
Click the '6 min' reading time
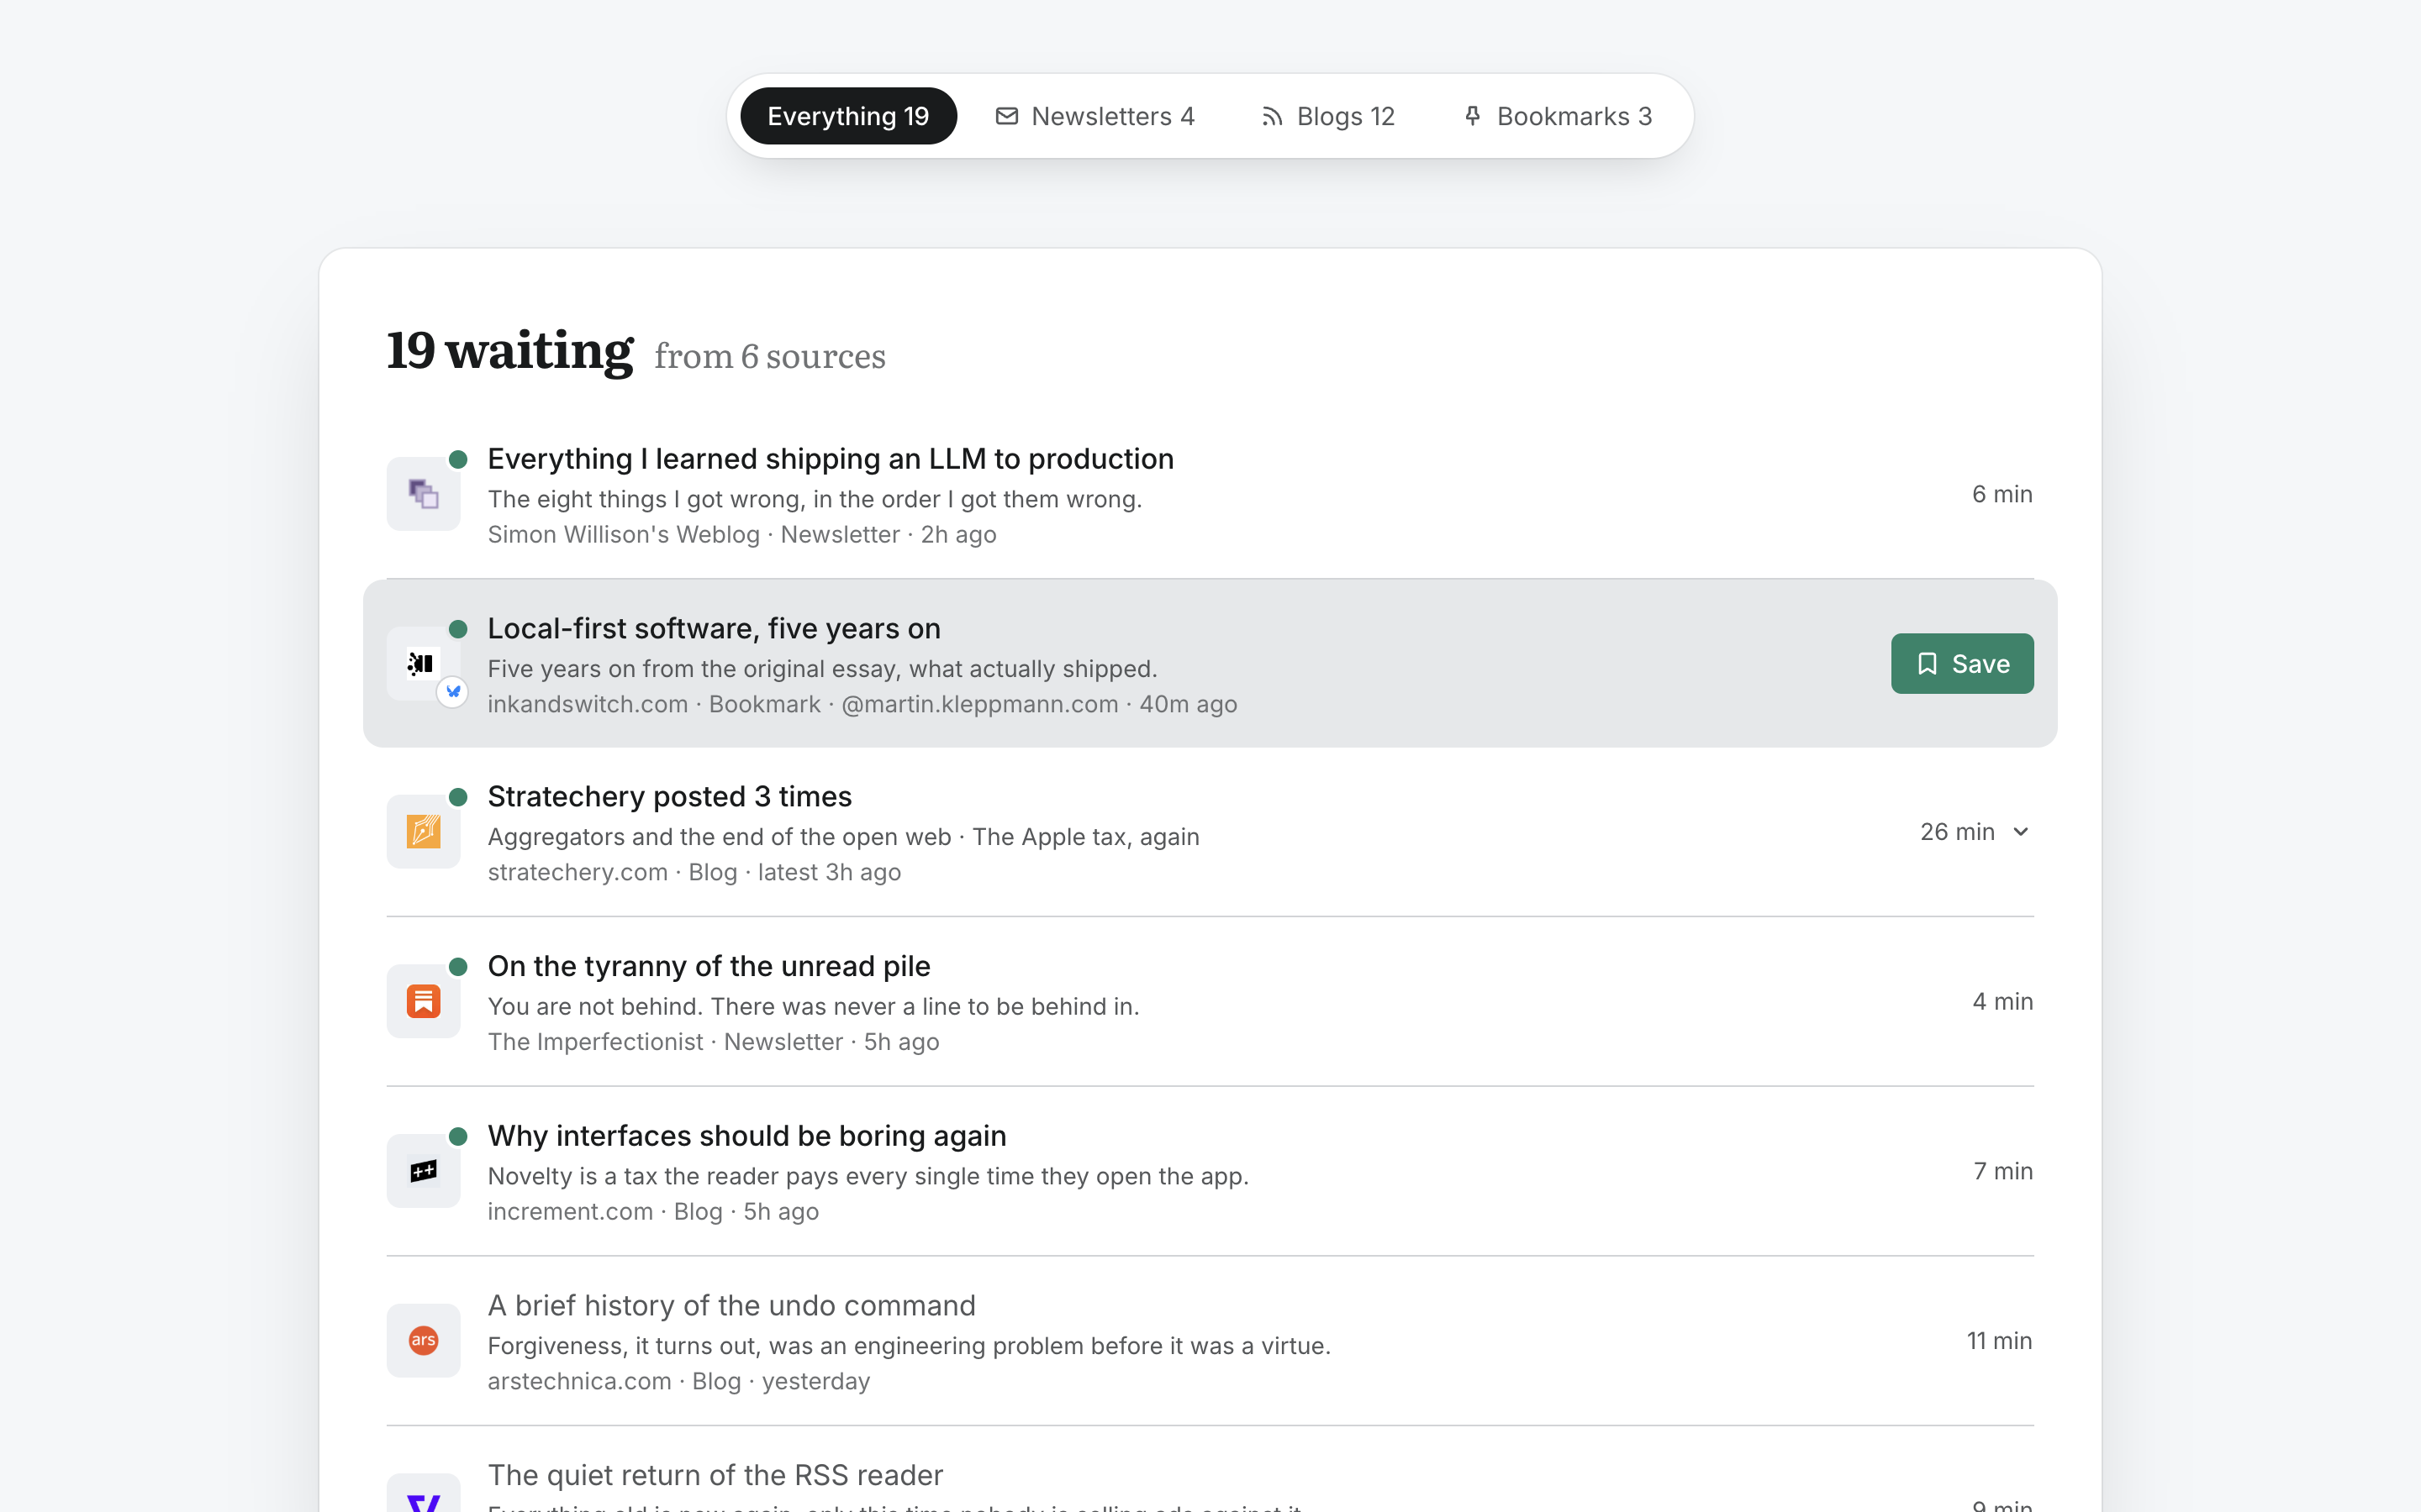pos(2002,494)
